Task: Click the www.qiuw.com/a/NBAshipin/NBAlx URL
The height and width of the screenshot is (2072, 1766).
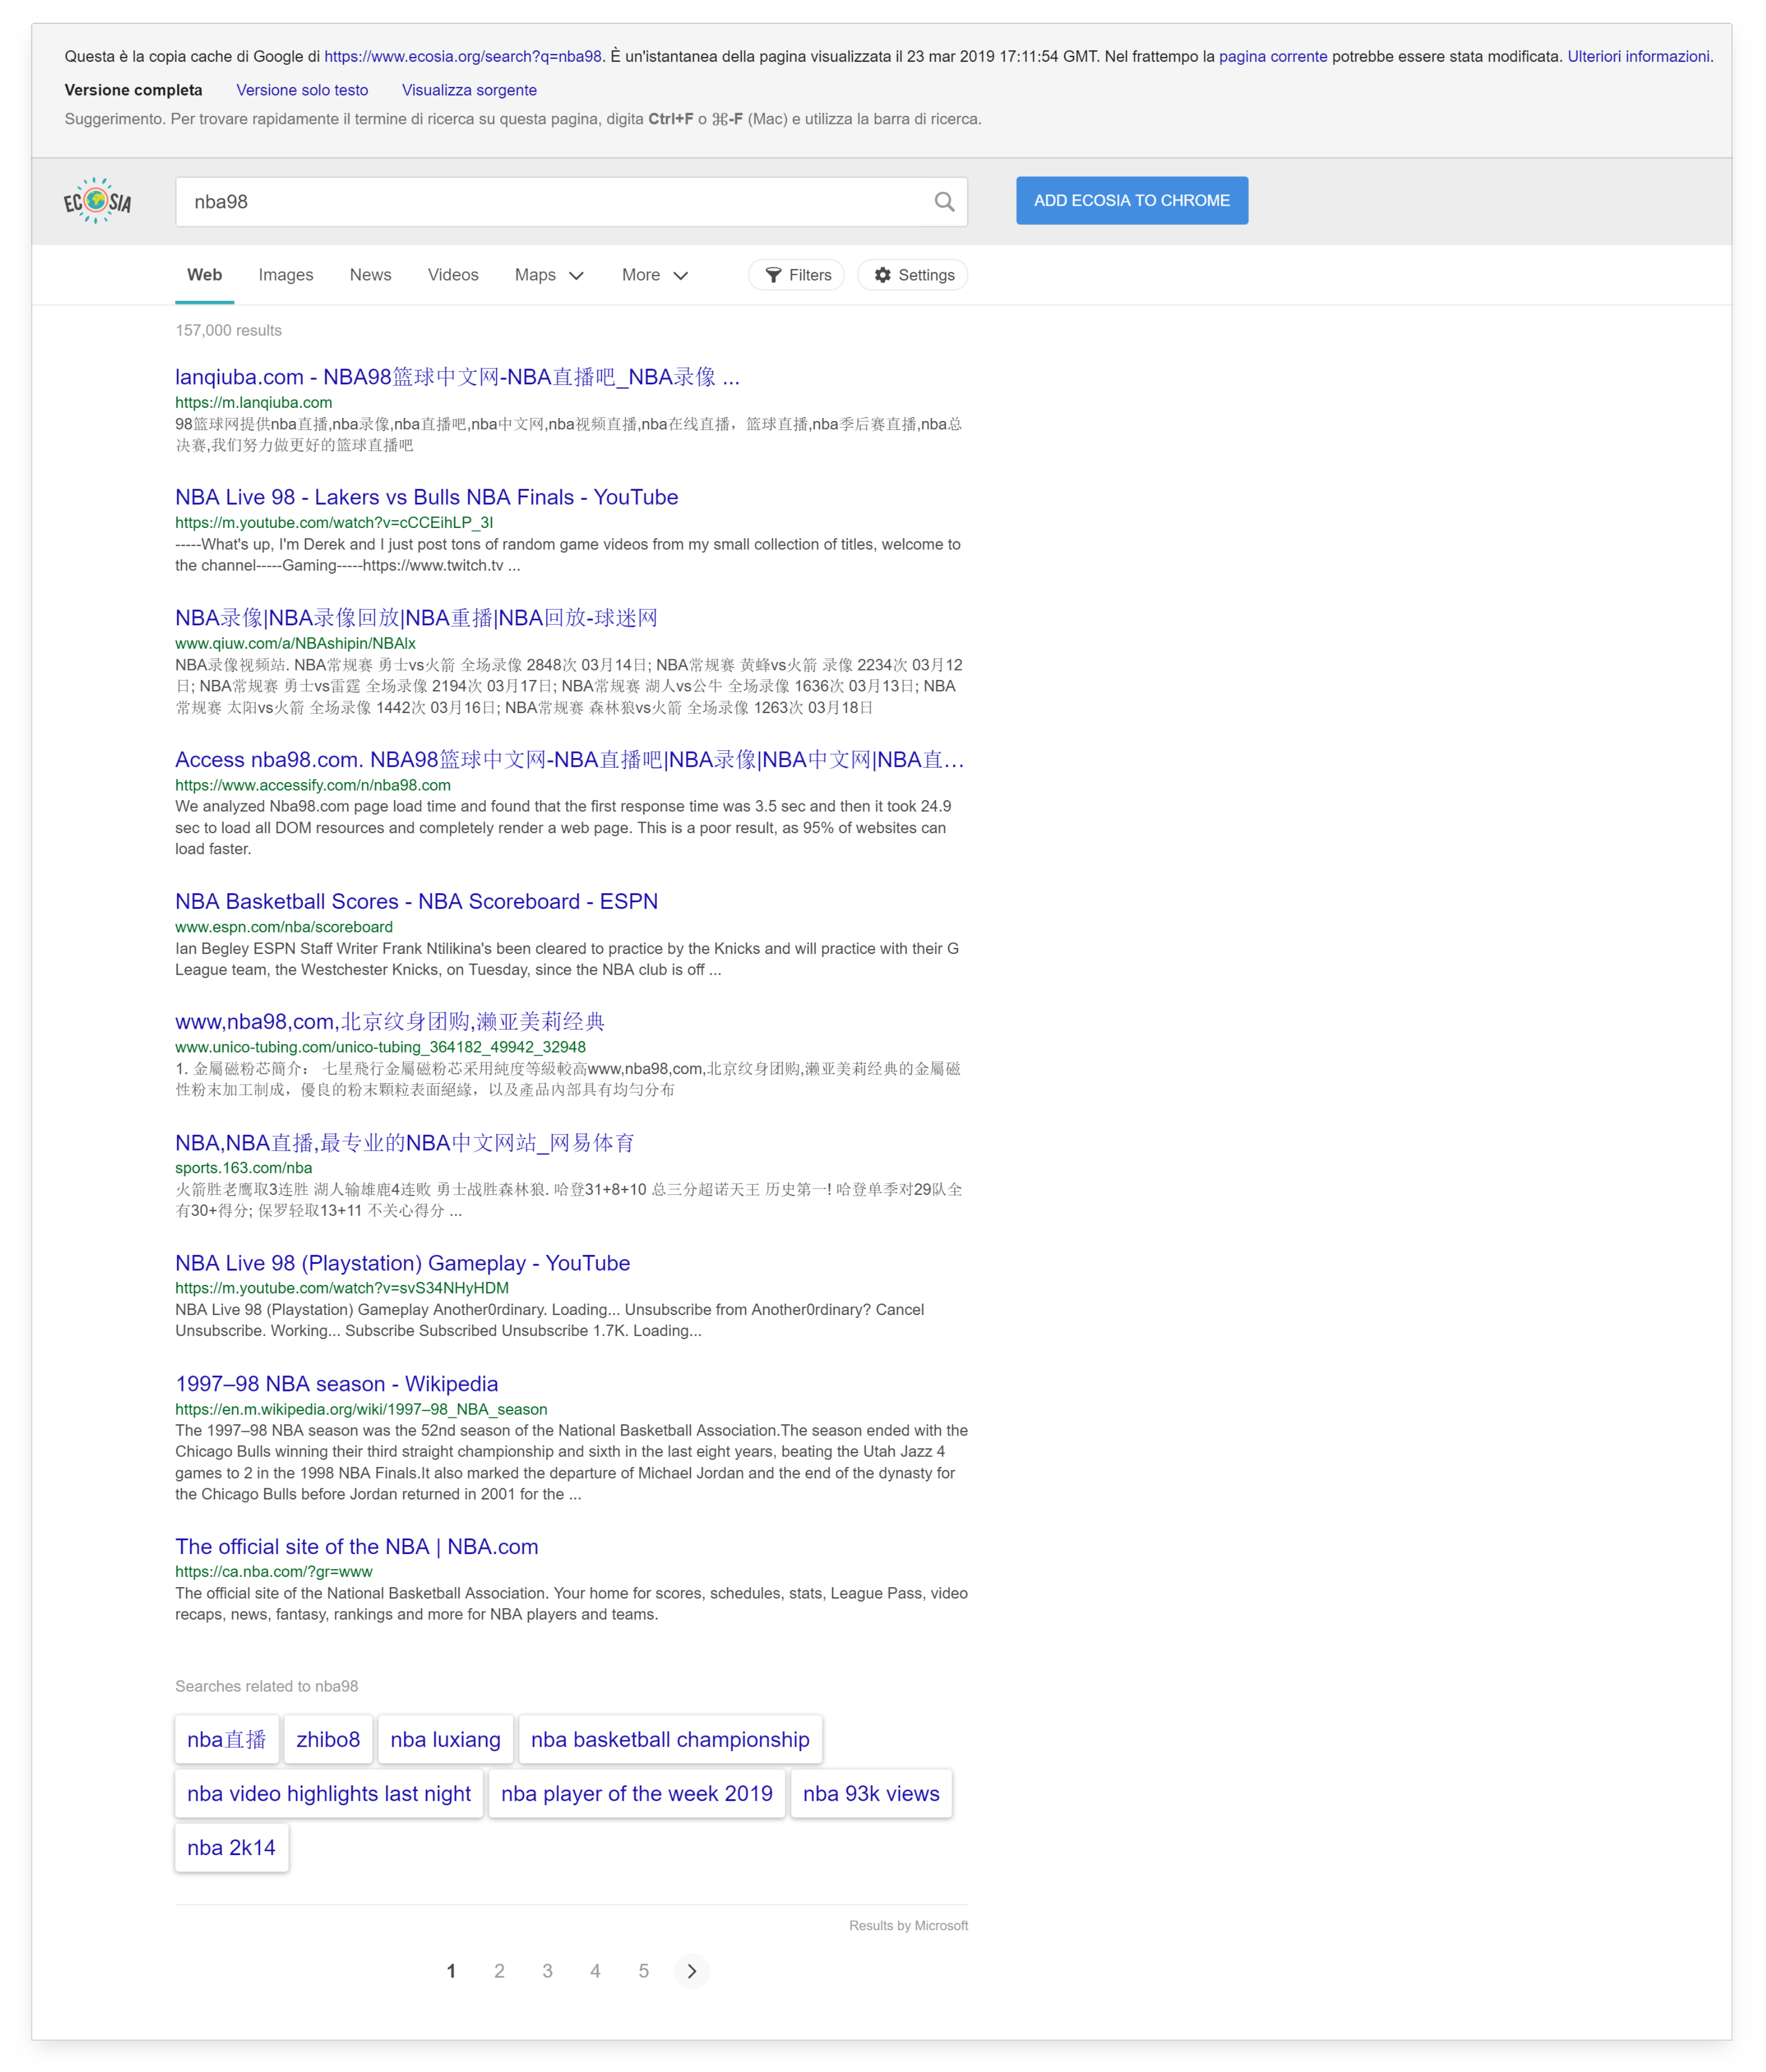Action: click(295, 643)
